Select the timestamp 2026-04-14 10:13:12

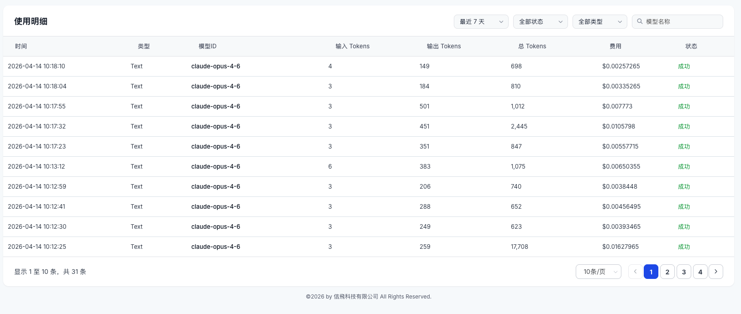pos(37,167)
